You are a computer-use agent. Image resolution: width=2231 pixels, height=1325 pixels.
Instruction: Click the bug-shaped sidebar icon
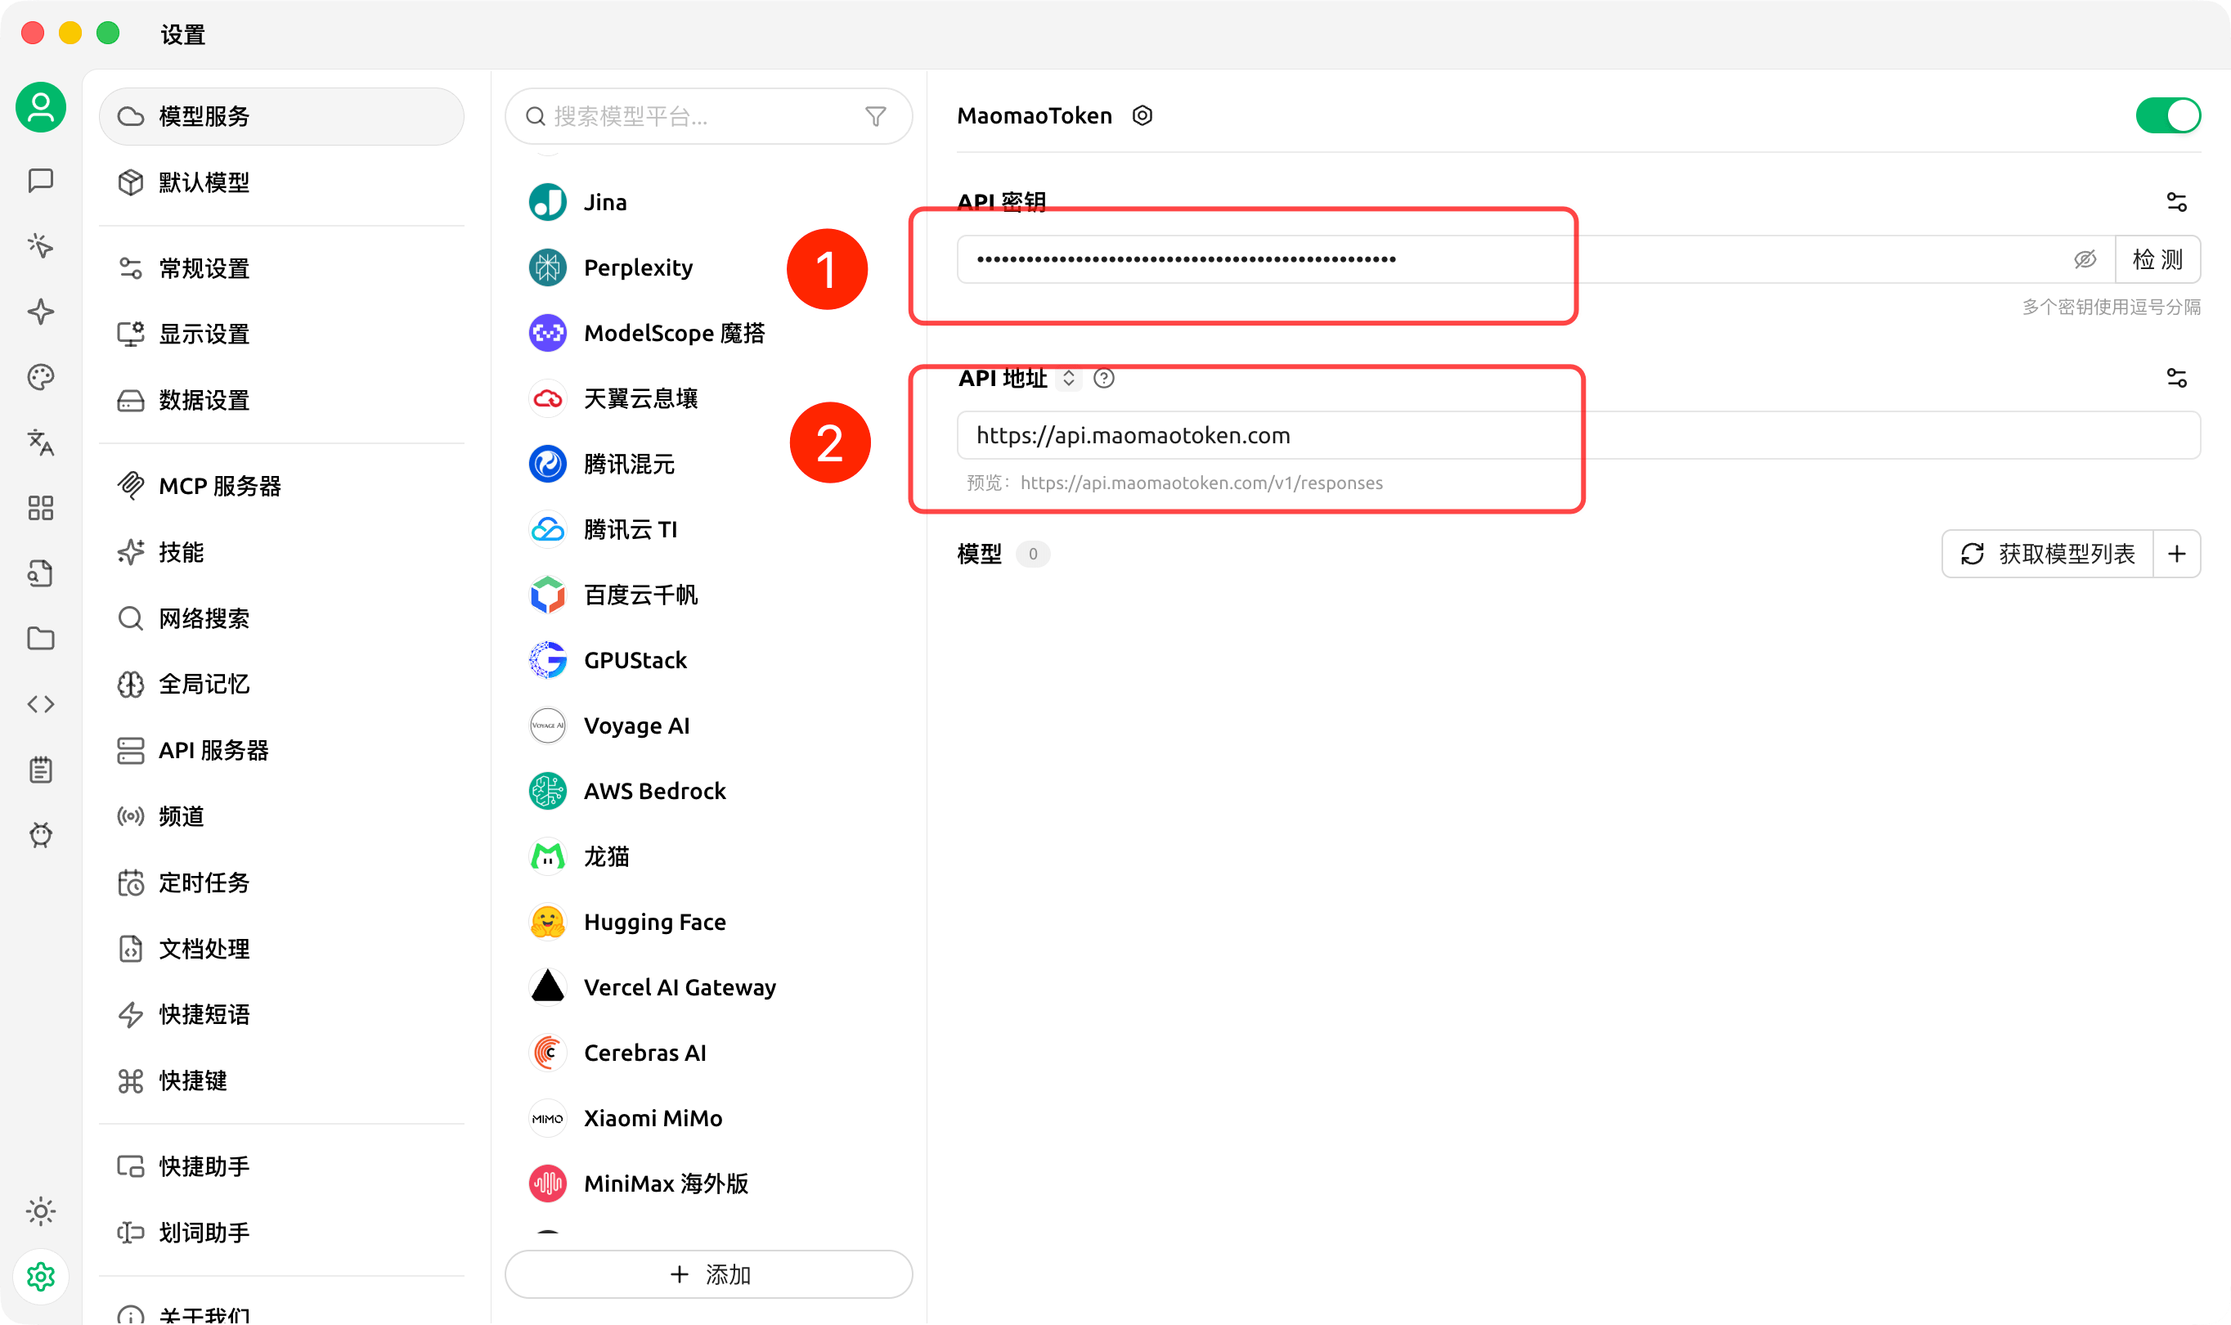click(41, 835)
